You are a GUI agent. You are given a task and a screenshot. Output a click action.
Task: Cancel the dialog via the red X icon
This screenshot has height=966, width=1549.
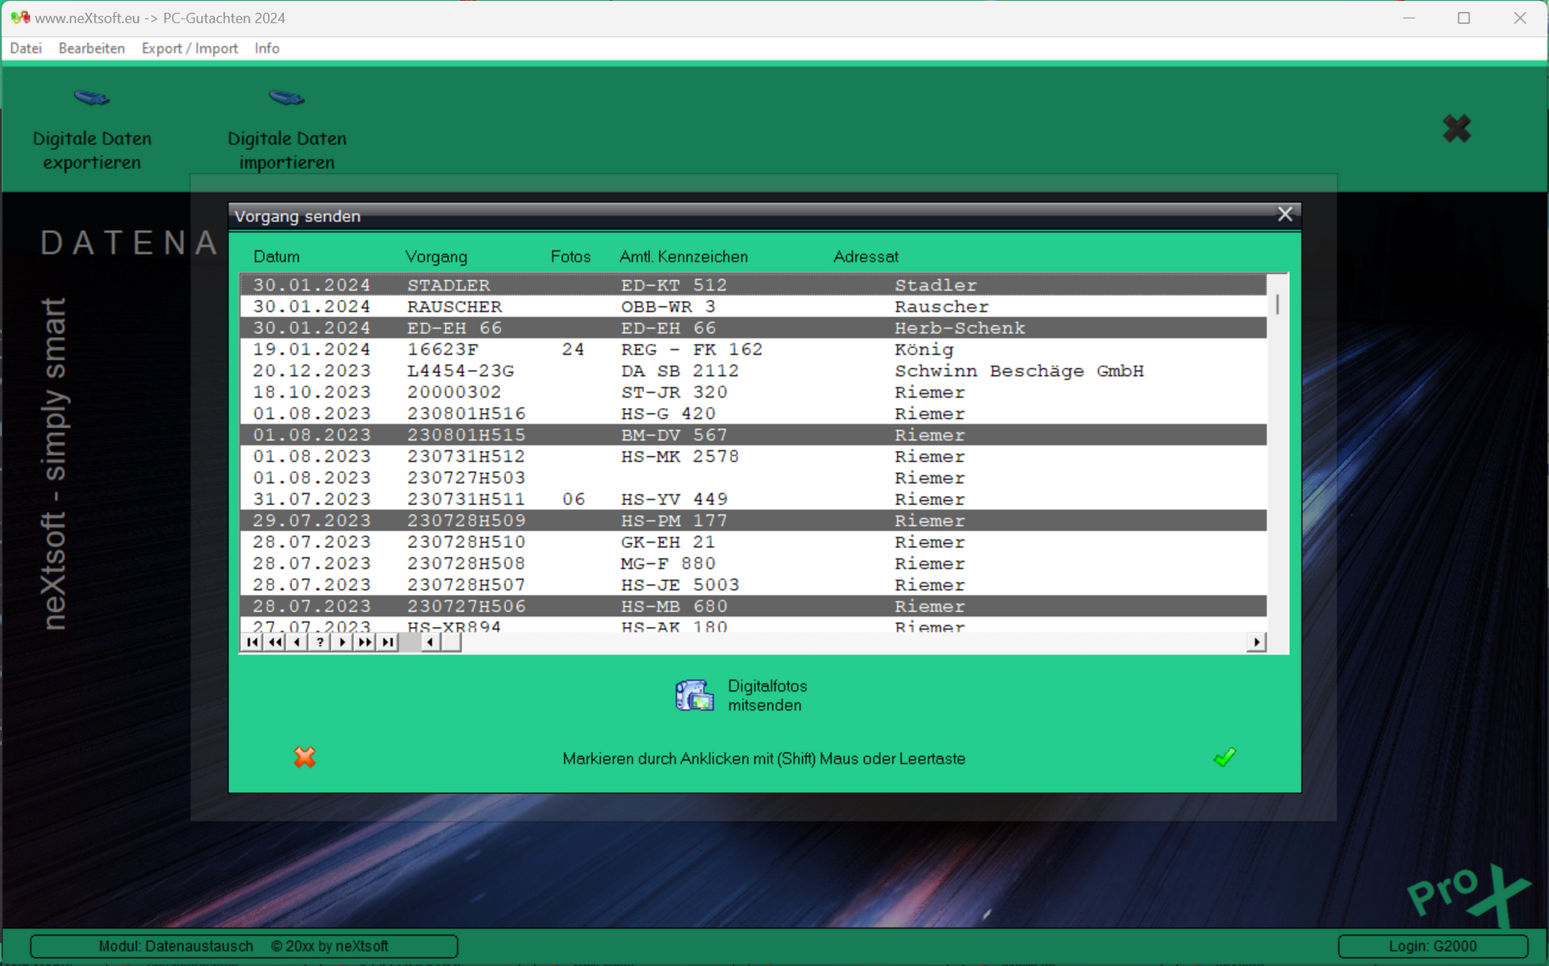click(304, 757)
